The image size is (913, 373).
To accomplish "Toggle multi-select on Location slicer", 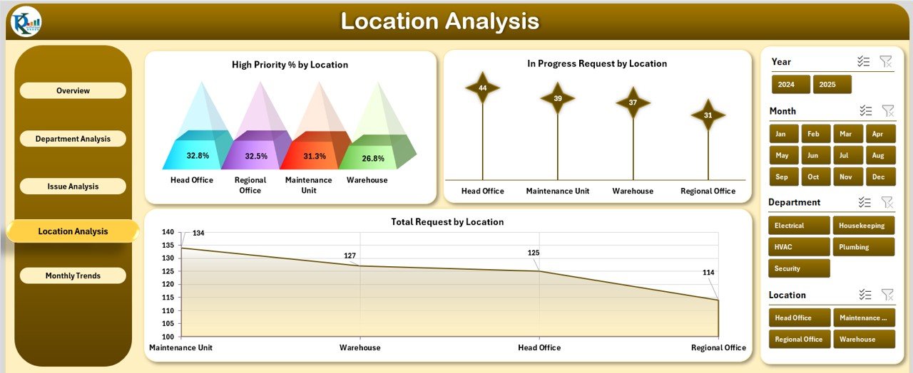I will pyautogui.click(x=865, y=295).
